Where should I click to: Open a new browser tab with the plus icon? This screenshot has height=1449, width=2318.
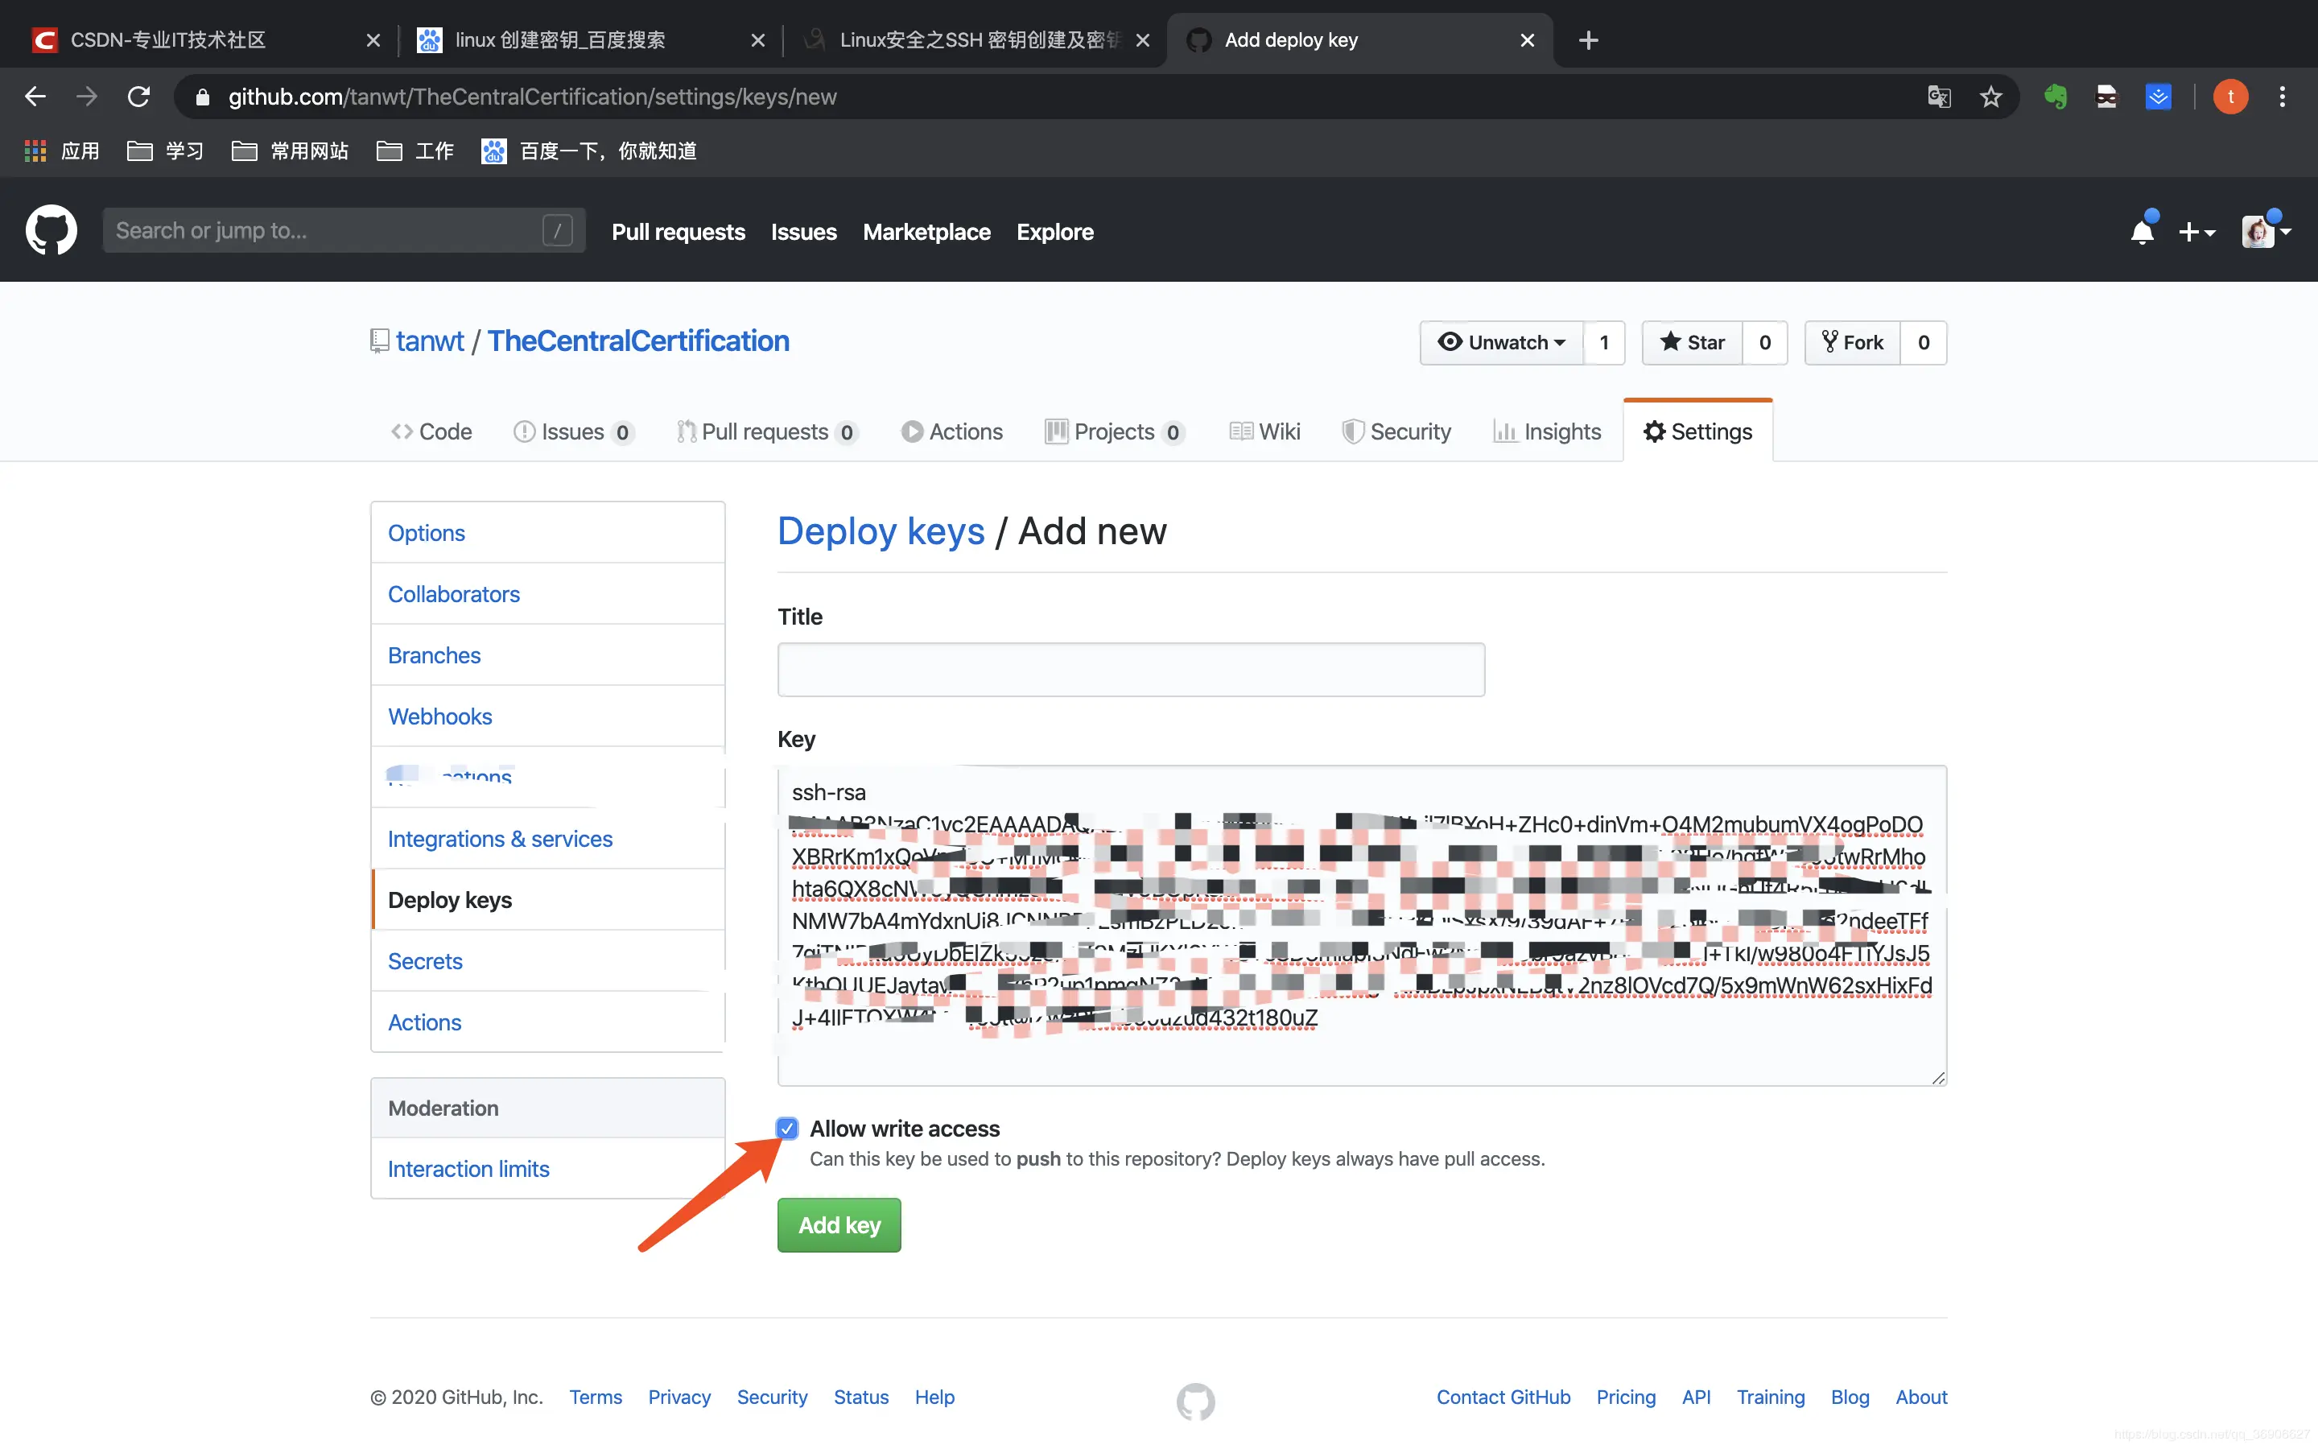[x=1588, y=40]
